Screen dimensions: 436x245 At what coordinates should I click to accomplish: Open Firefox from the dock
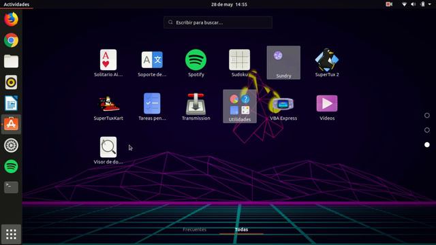click(11, 19)
